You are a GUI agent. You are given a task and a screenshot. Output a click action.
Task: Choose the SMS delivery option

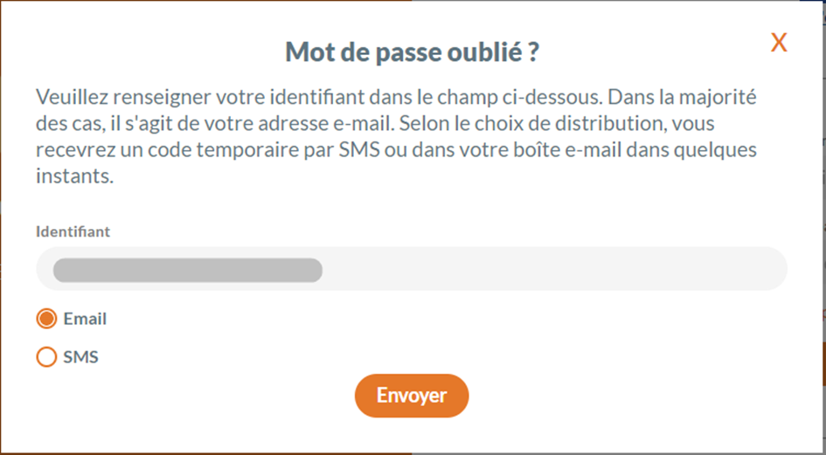pyautogui.click(x=46, y=357)
